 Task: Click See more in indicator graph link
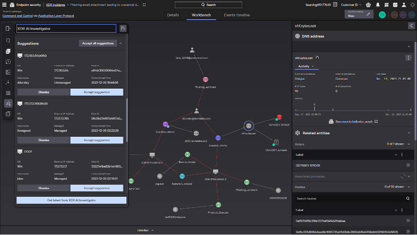pos(354,122)
